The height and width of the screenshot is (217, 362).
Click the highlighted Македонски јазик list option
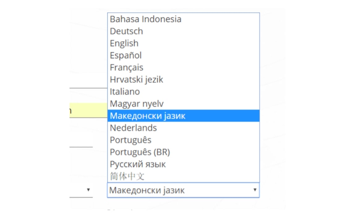pos(148,116)
